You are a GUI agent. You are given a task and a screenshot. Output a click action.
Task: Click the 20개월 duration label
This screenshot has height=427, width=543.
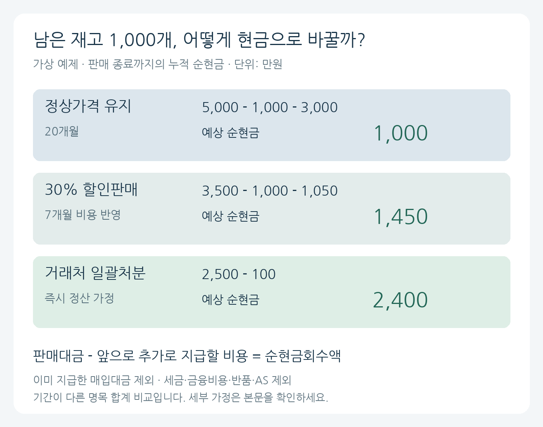(x=62, y=132)
